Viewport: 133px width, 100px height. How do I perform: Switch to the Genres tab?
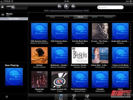coord(94,17)
